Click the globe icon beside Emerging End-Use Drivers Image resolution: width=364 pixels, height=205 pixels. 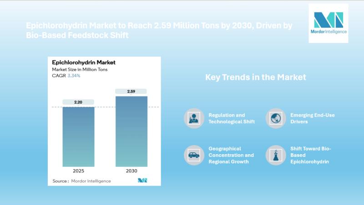276,118
